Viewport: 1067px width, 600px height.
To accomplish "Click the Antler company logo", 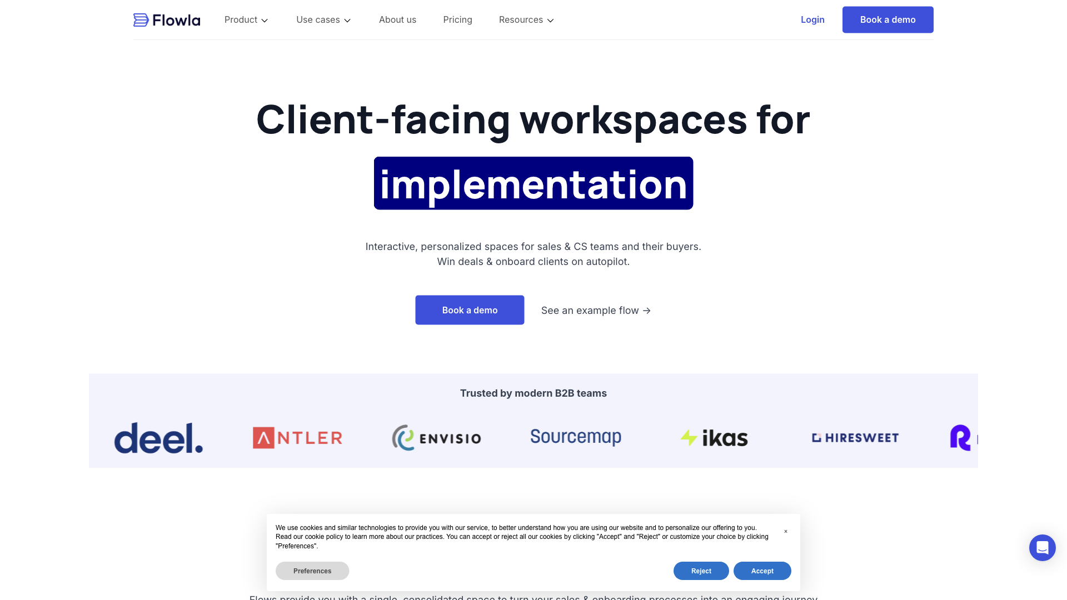I will coord(297,438).
